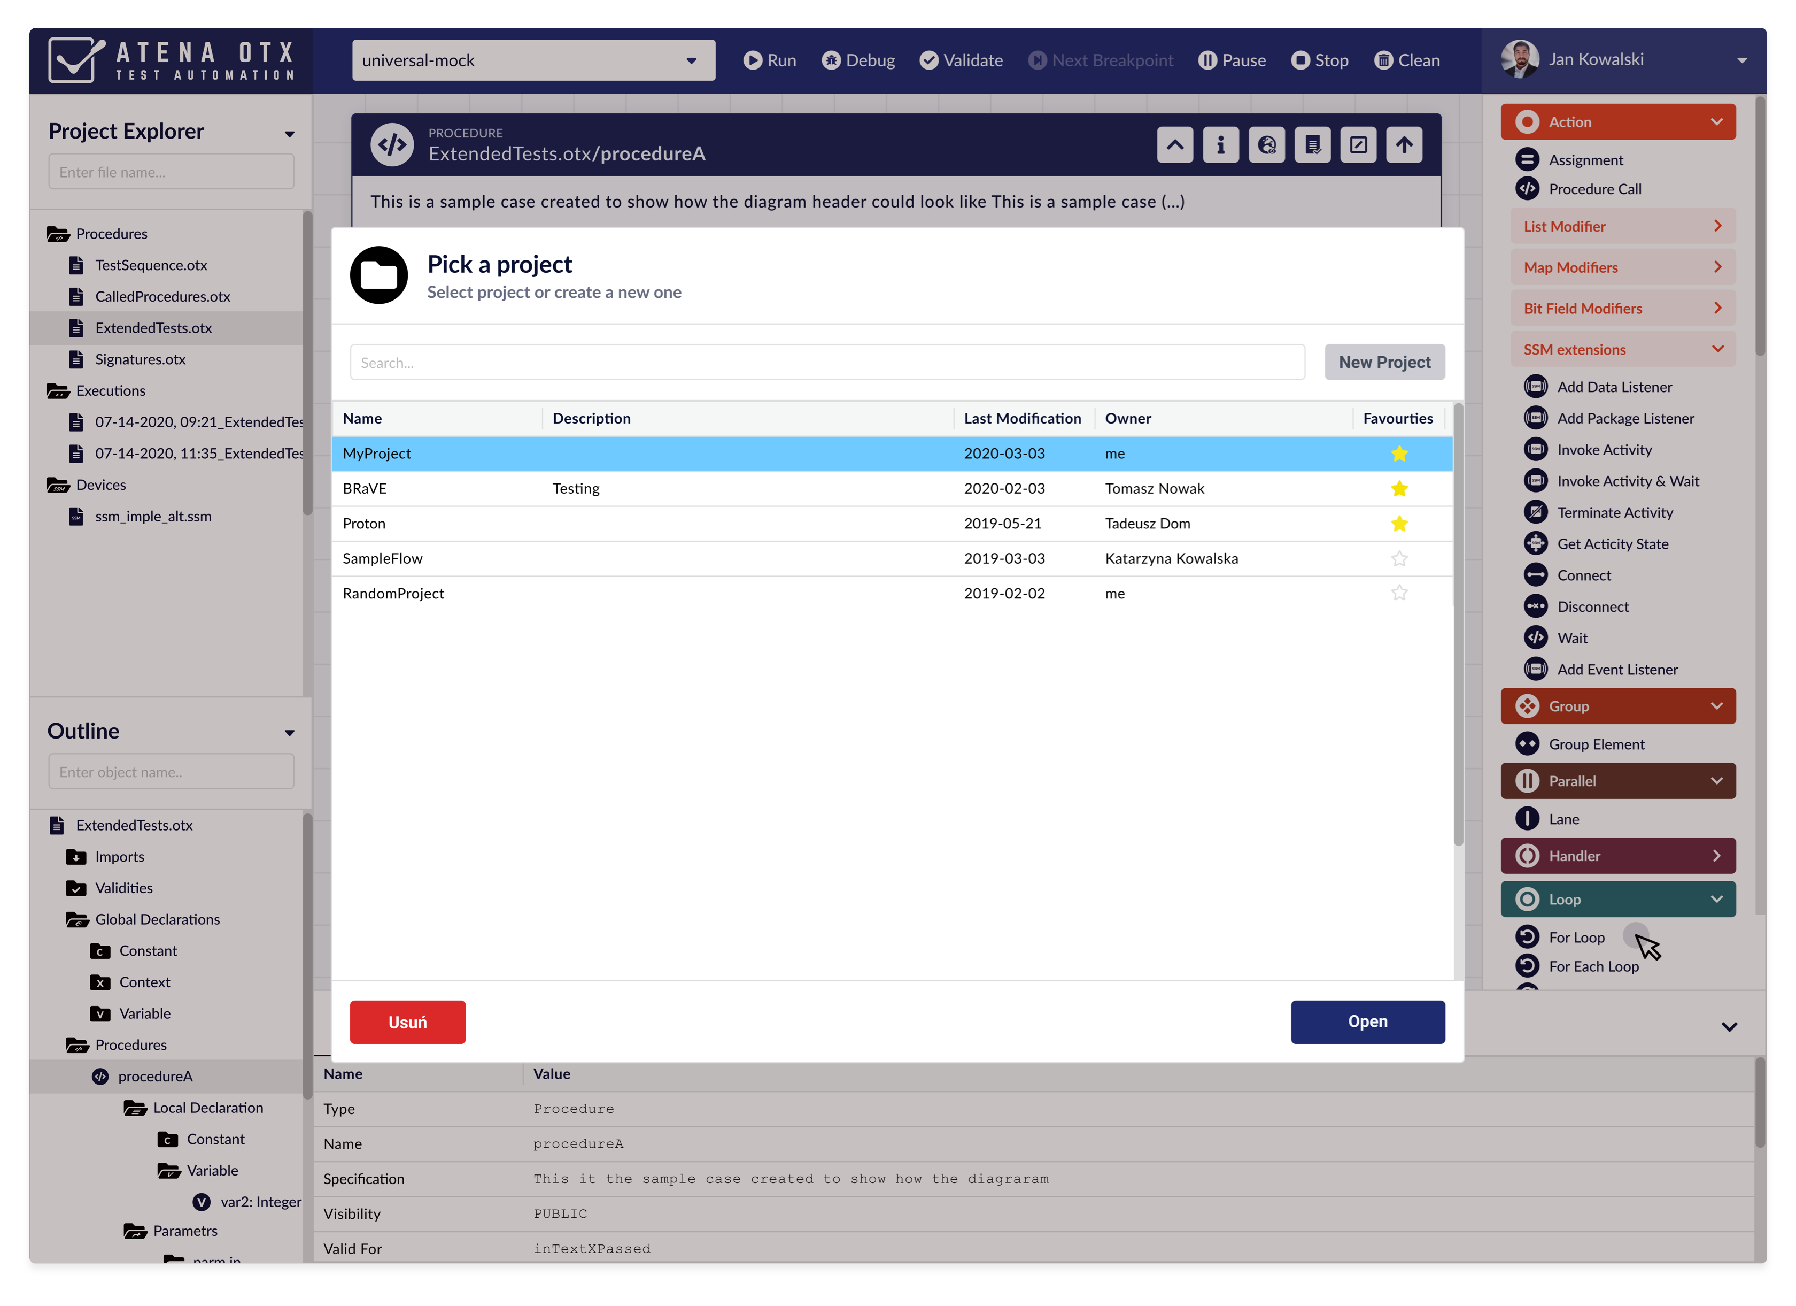Pick Invoke Activity element
1796x1306 pixels.
(1589, 449)
